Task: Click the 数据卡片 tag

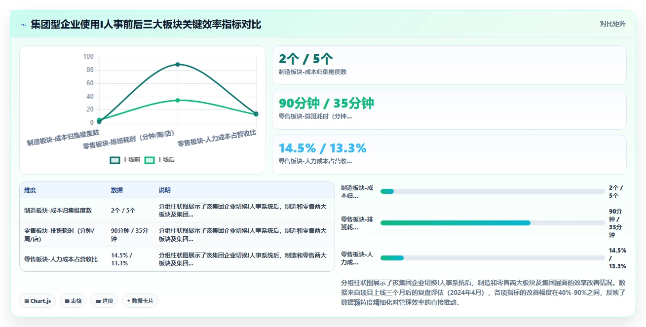Action: (x=140, y=301)
